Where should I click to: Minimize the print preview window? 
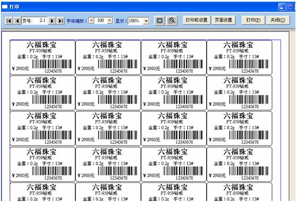pos(282,7)
